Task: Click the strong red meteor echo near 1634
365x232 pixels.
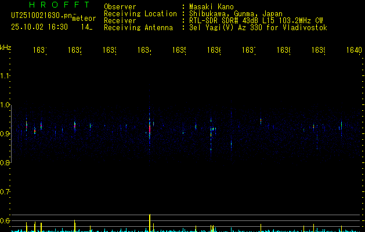Action: (150, 128)
